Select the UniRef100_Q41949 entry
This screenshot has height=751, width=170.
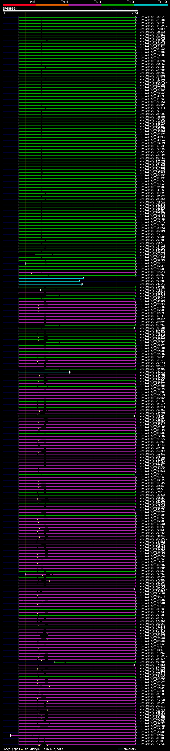pos(152,284)
